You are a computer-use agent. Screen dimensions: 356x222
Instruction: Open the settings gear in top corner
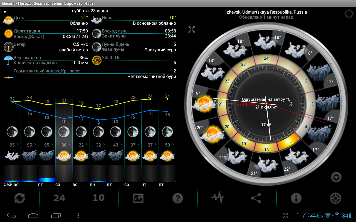[349, 14]
